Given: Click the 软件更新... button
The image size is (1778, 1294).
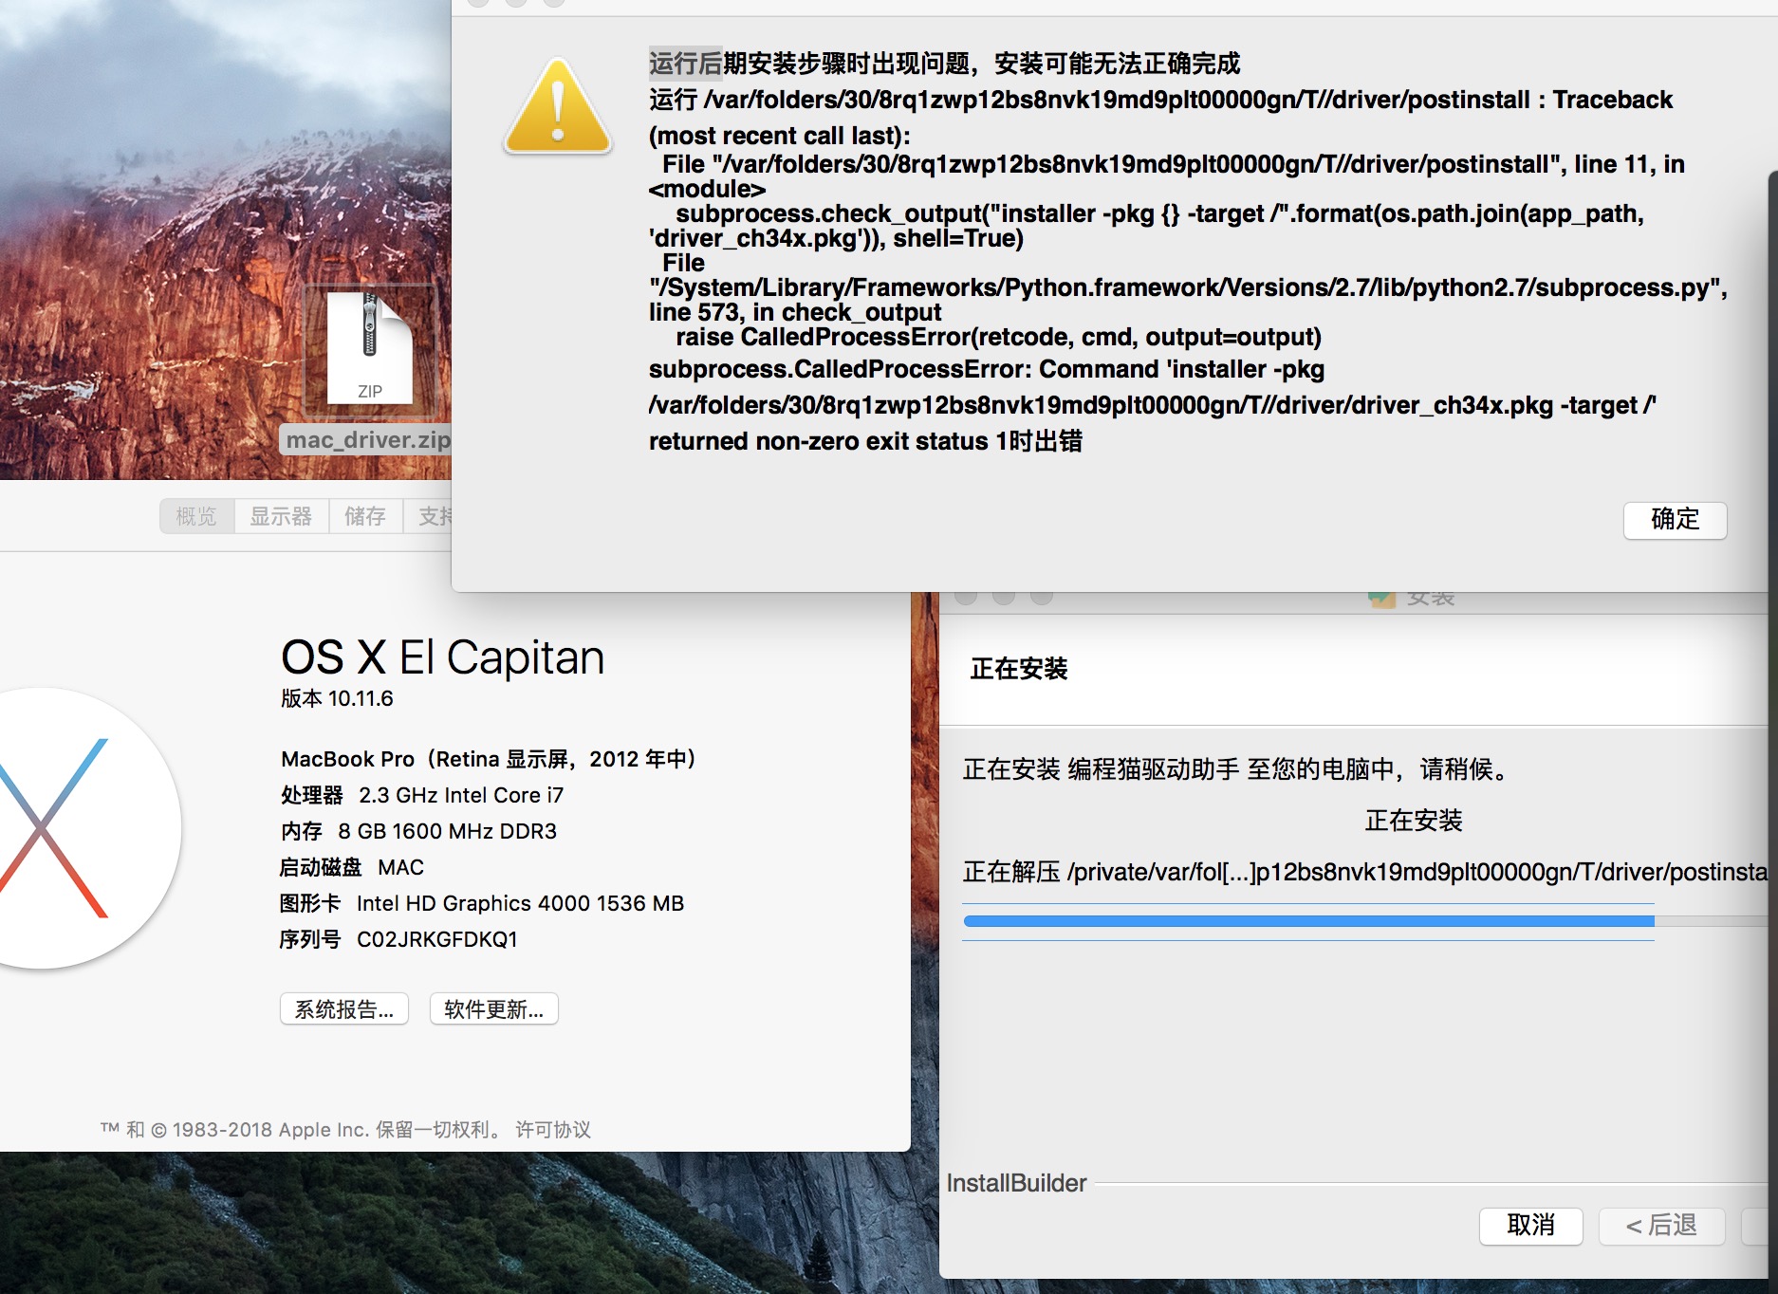Looking at the screenshot, I should click(x=494, y=1009).
